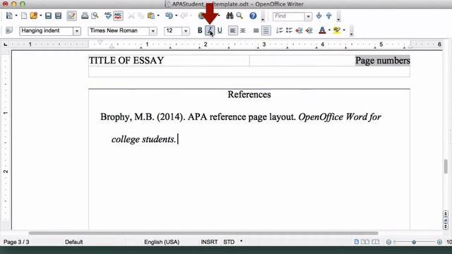
Task: Expand the paragraph style dropdown arrow
Action: click(77, 31)
